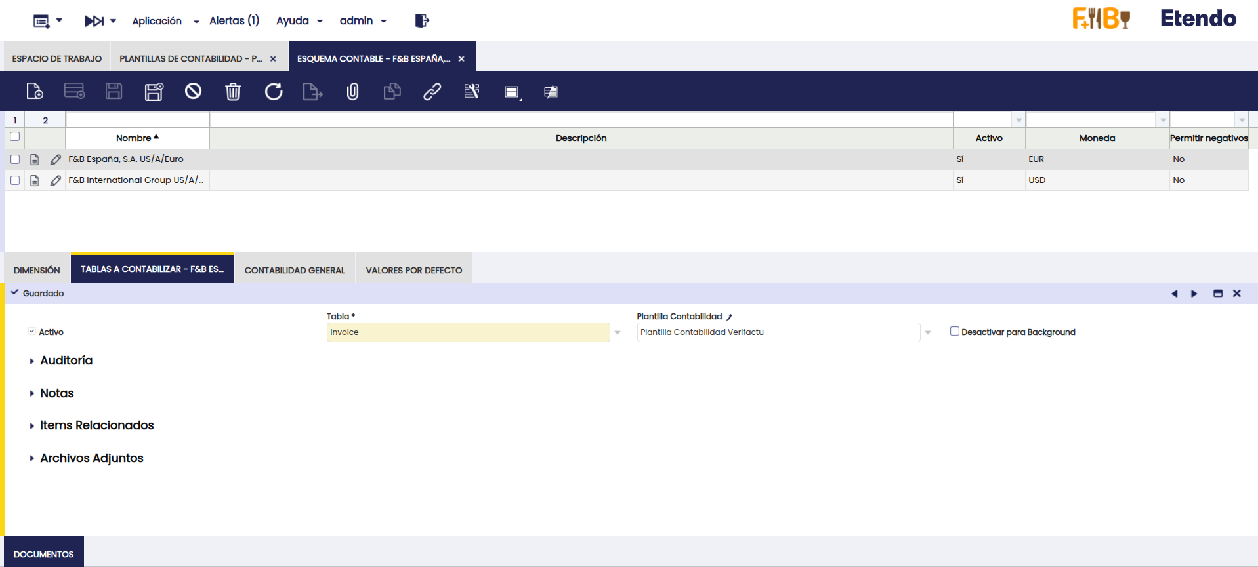Image resolution: width=1258 pixels, height=567 pixels.
Task: Switch to Contabilidad General tab
Action: tap(295, 270)
